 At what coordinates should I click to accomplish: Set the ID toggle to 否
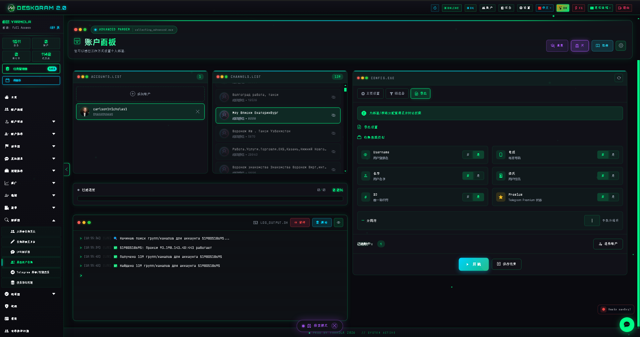click(468, 197)
